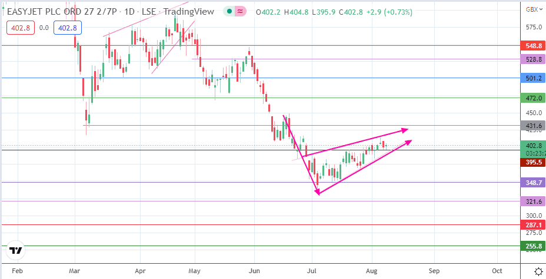Select the red horizontal line at 548.8
The width and height of the screenshot is (546, 279).
tap(260, 45)
